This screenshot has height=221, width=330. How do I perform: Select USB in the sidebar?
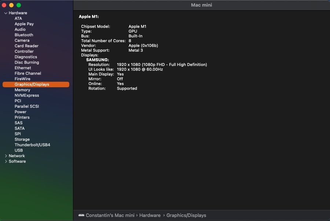19,150
